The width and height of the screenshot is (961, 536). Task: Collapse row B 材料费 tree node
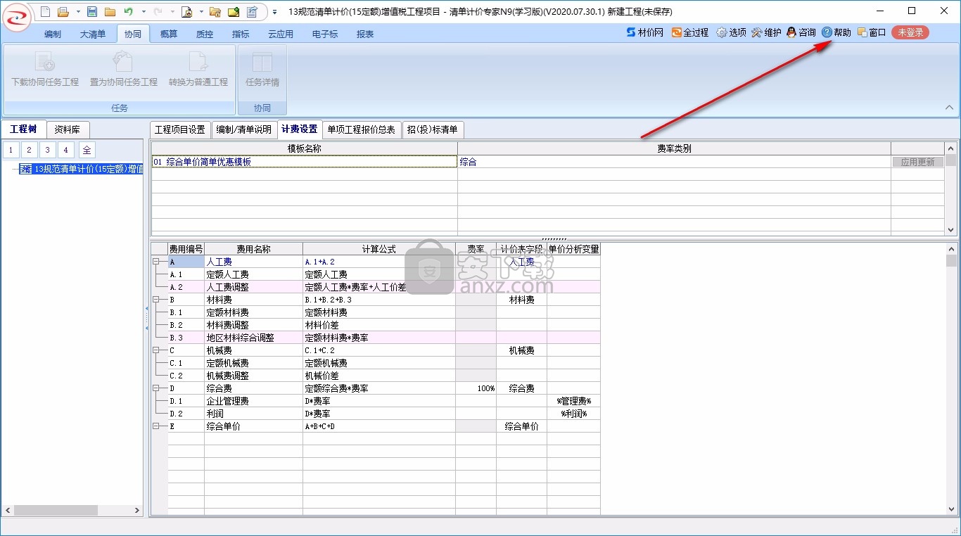pyautogui.click(x=156, y=300)
